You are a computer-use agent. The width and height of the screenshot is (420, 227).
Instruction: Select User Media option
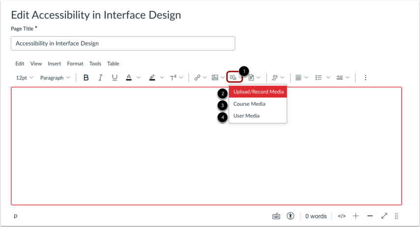point(258,116)
